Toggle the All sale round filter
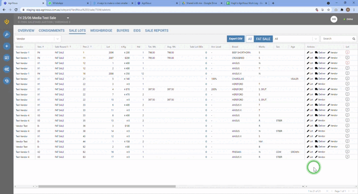358x194 pixels. 250,39
